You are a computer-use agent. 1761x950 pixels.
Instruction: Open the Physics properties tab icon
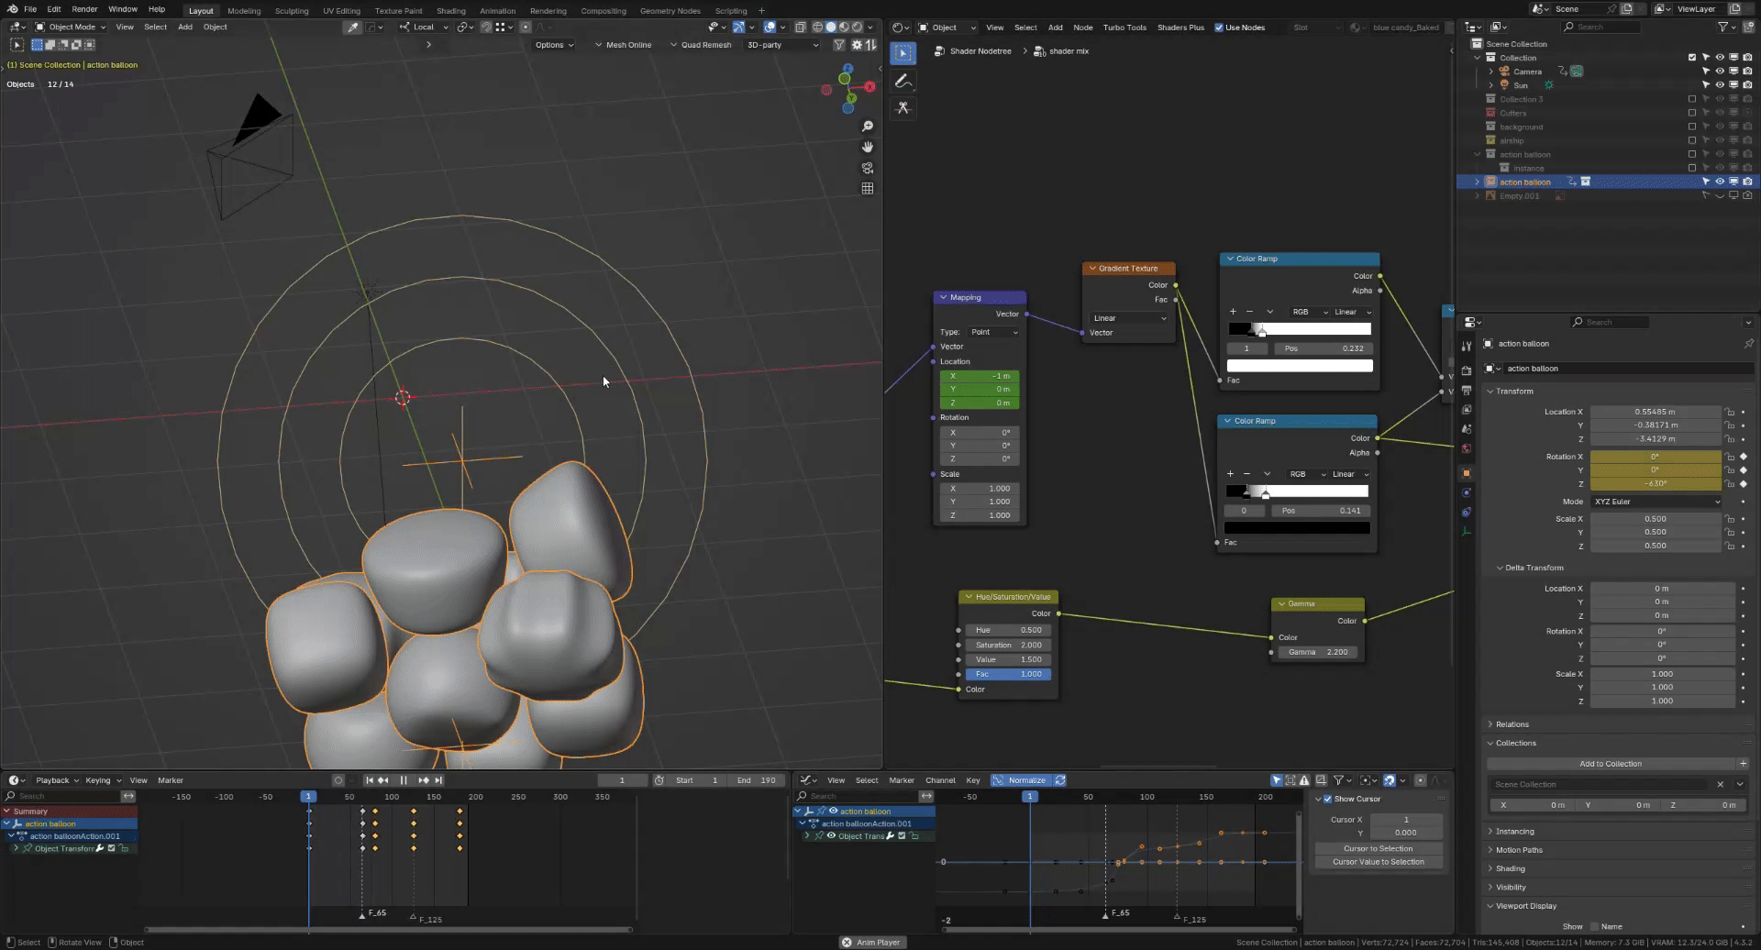[1467, 493]
